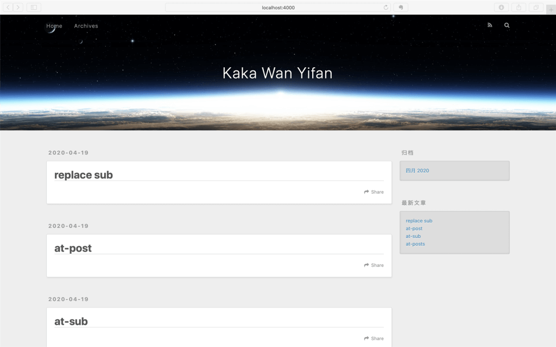This screenshot has height=347, width=556.
Task: Reload the page with refresh icon
Action: tap(386, 8)
